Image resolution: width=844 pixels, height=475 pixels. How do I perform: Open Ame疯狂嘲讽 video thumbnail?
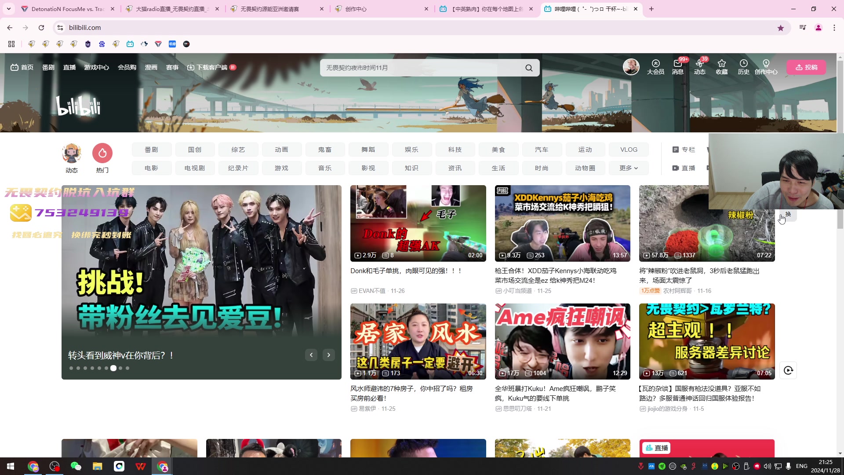point(562,341)
